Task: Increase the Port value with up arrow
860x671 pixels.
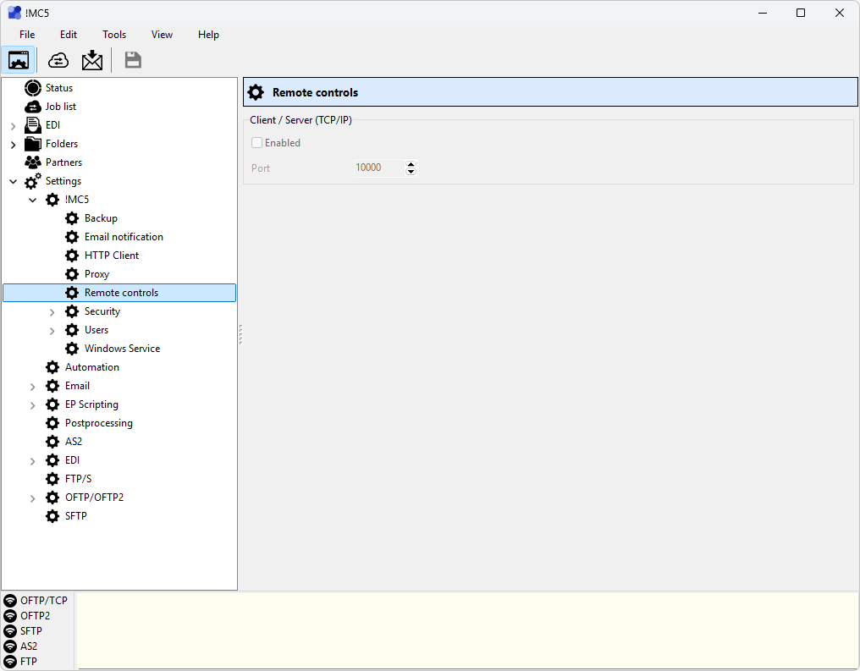Action: pos(411,164)
